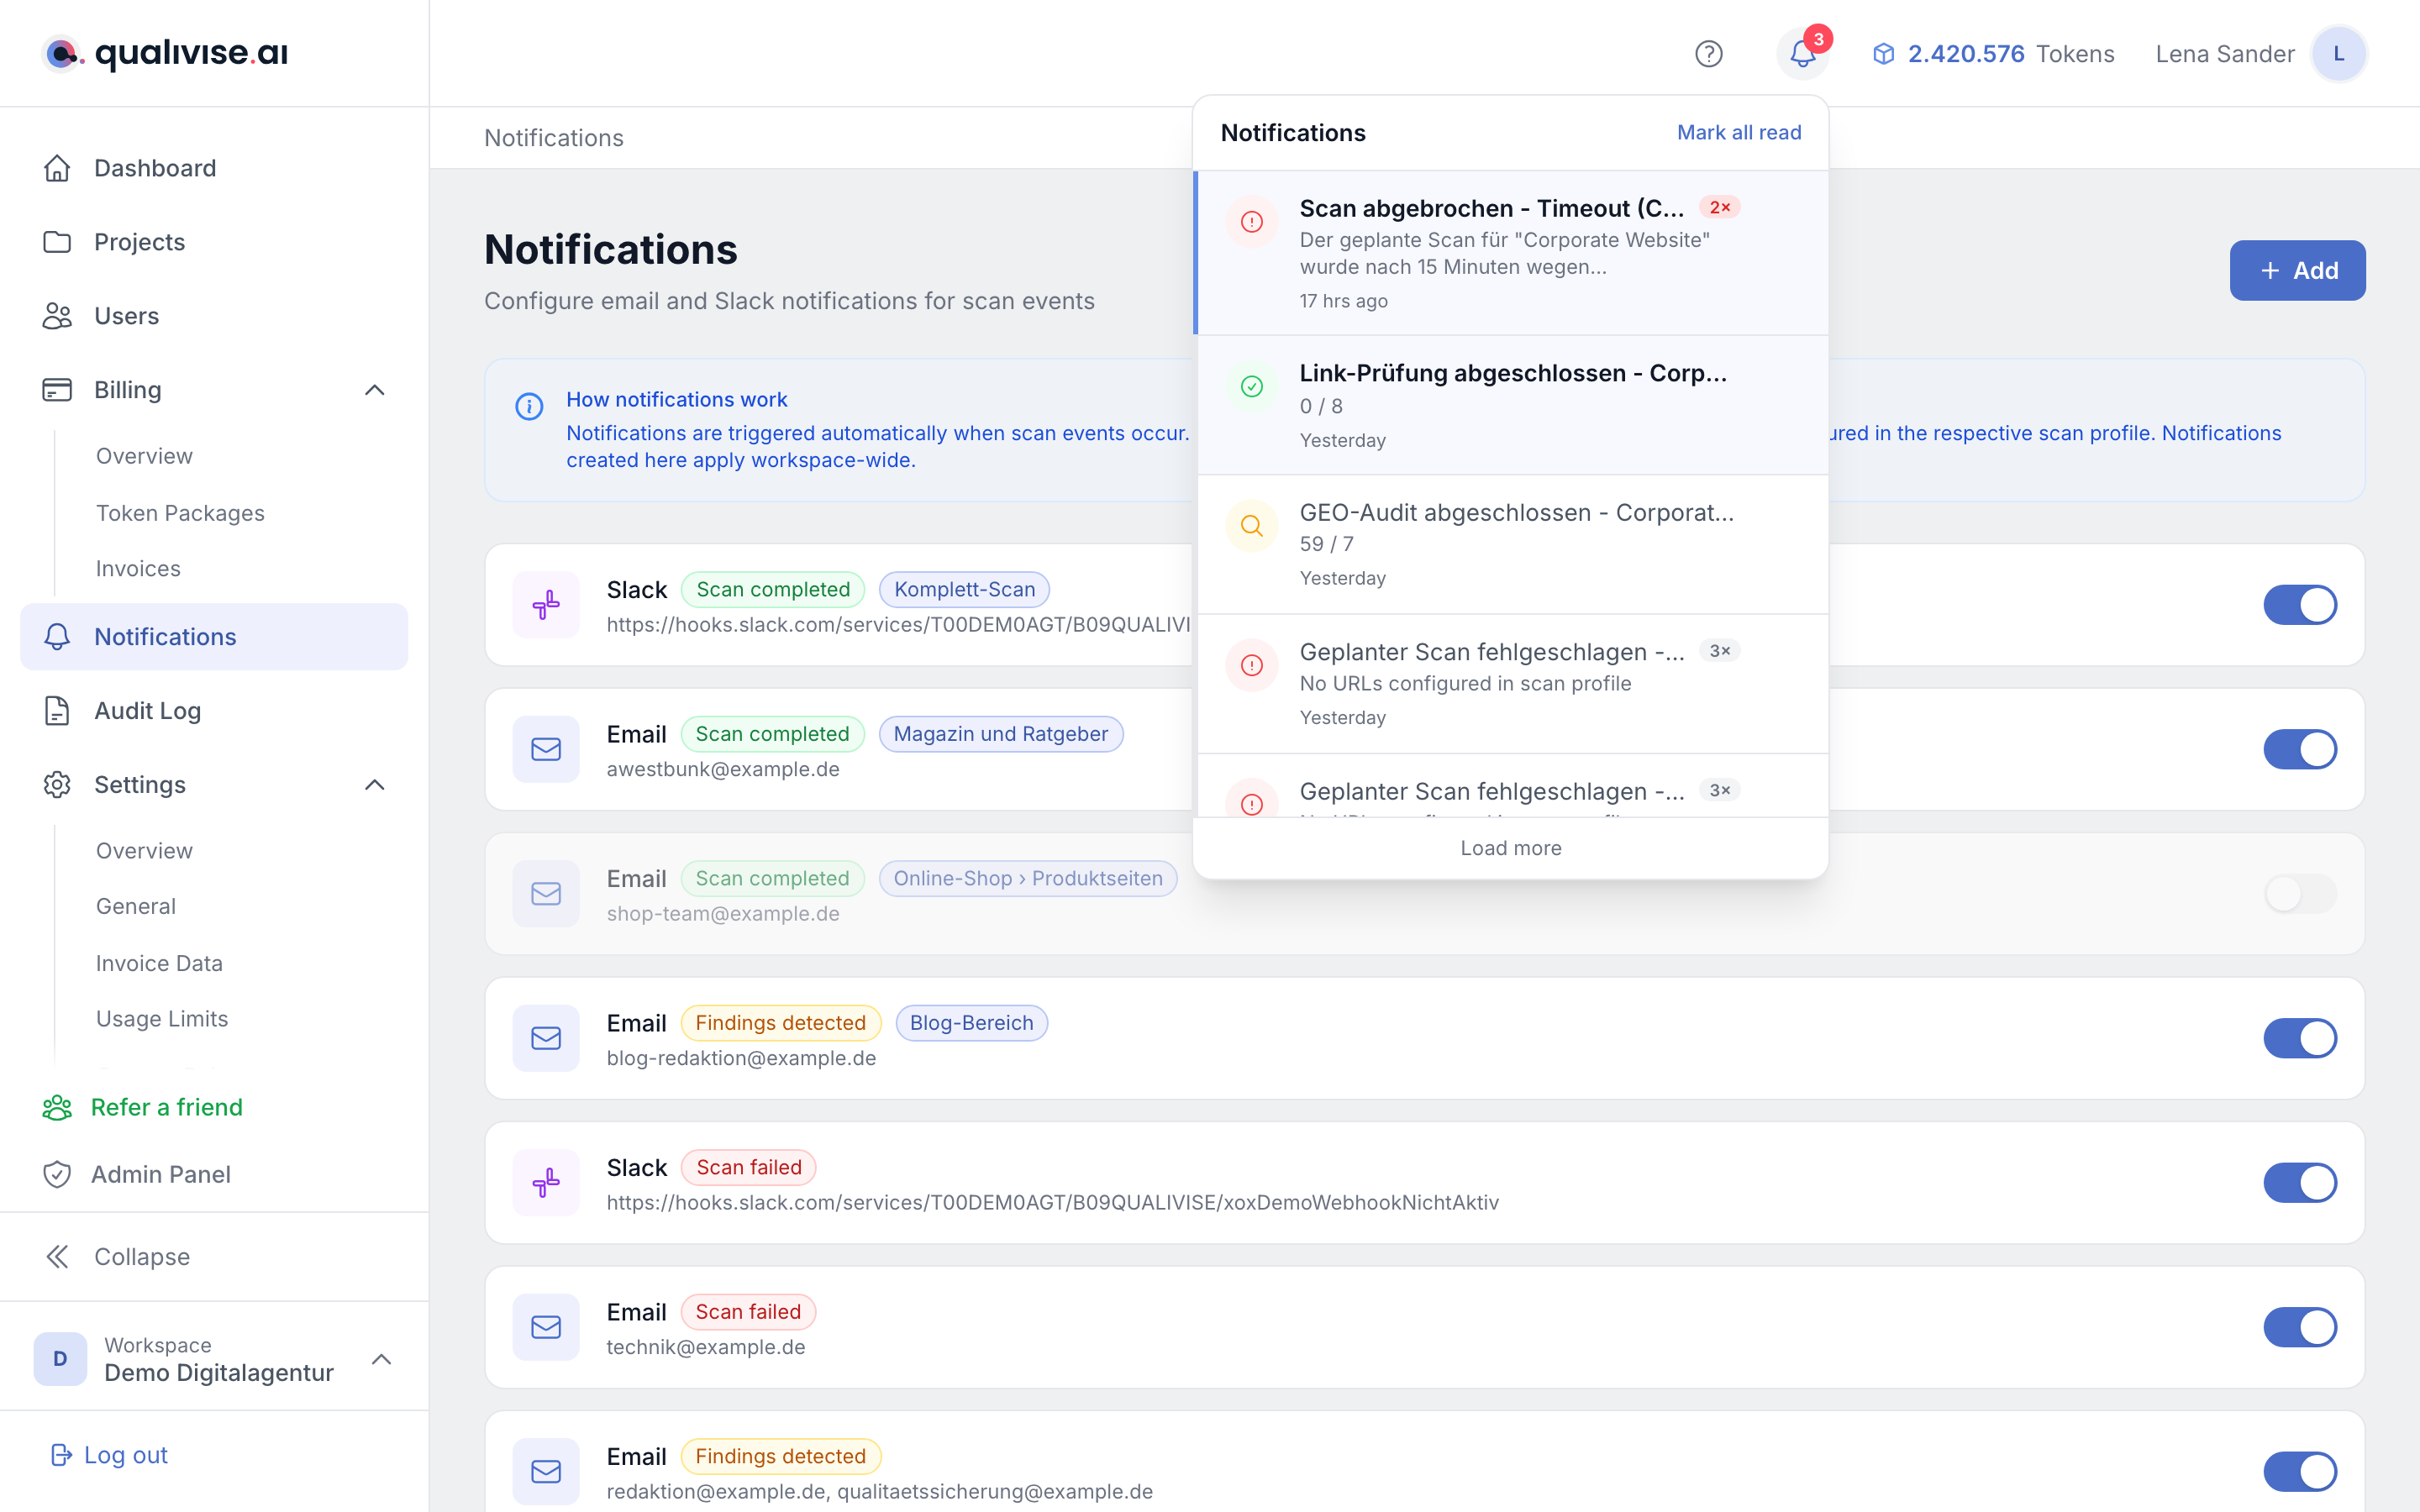Toggle off the Slack Komplett-Scan notification
This screenshot has width=2420, height=1512.
(x=2300, y=605)
